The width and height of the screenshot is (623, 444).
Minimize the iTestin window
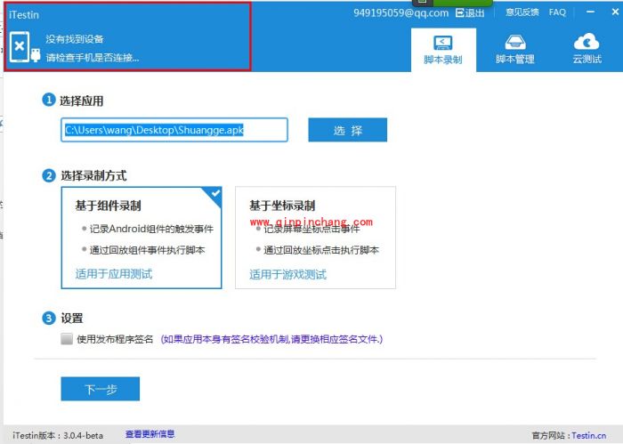[x=590, y=12]
